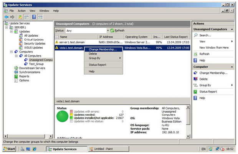238x154 pixels.
Task: Click the Search icon in Actions pane
Action: click(x=196, y=35)
